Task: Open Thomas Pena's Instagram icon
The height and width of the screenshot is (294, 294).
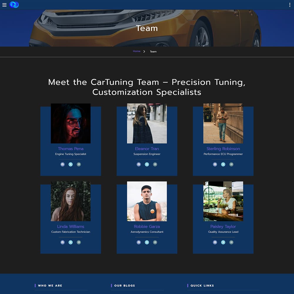Action: pyautogui.click(x=79, y=164)
